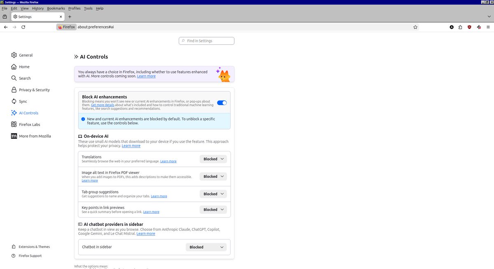Screen dimensions: 494x269
Task: Open Tab group suggestions Blocked dropdown
Action: pyautogui.click(x=213, y=194)
